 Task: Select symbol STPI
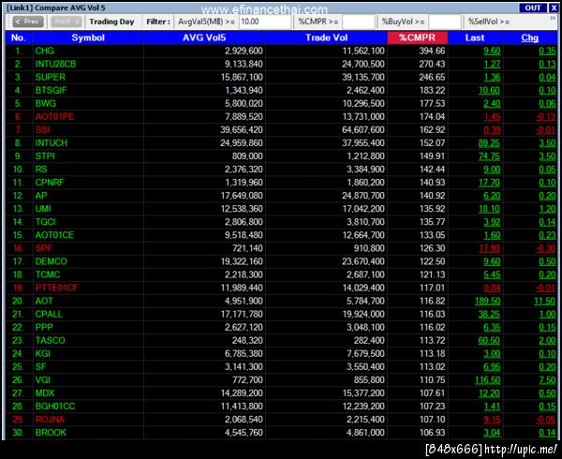45,156
